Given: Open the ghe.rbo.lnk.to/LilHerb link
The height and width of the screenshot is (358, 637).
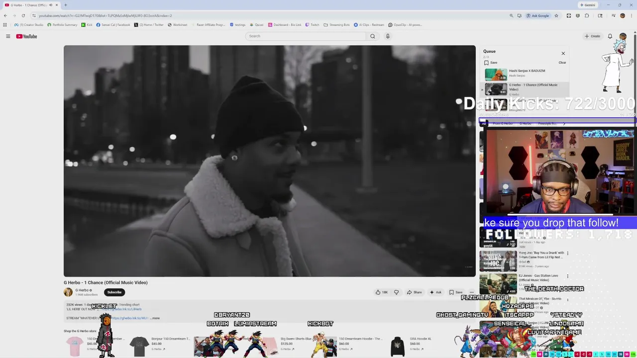Looking at the screenshot, I should pos(122,309).
